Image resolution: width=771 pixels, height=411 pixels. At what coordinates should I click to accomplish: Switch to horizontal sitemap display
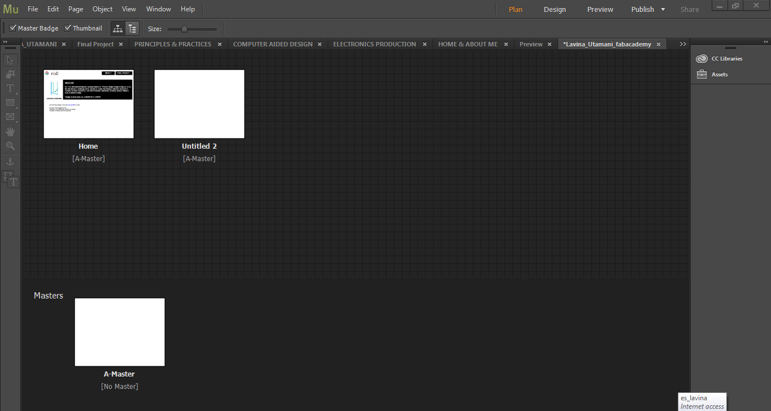[118, 28]
